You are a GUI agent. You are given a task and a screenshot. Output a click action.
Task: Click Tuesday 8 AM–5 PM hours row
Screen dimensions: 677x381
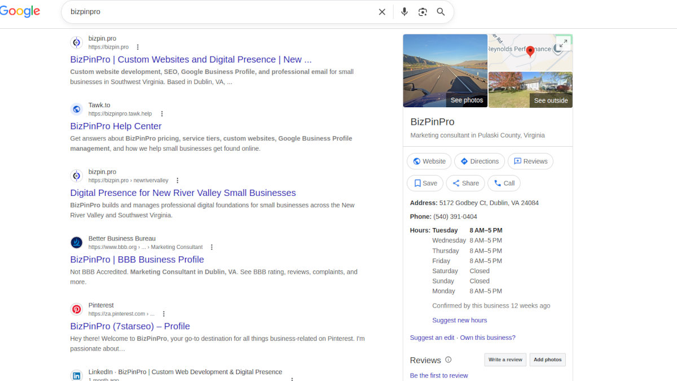[x=467, y=230]
